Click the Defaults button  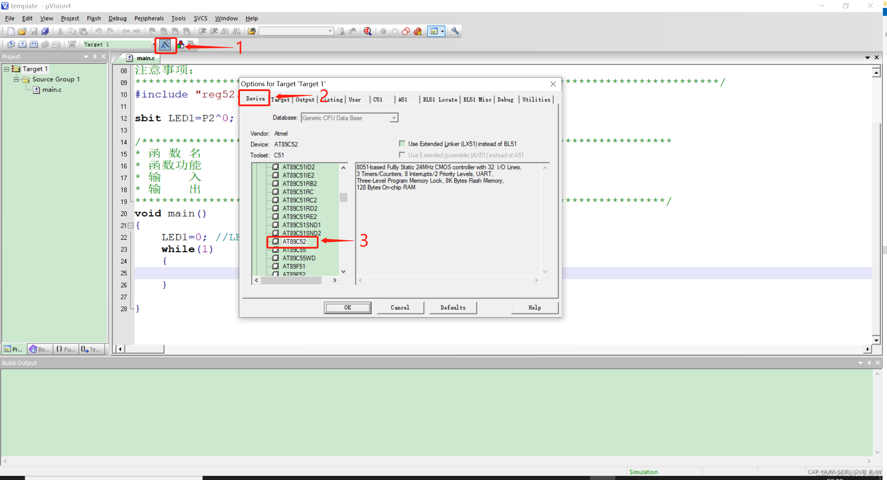[x=453, y=307]
